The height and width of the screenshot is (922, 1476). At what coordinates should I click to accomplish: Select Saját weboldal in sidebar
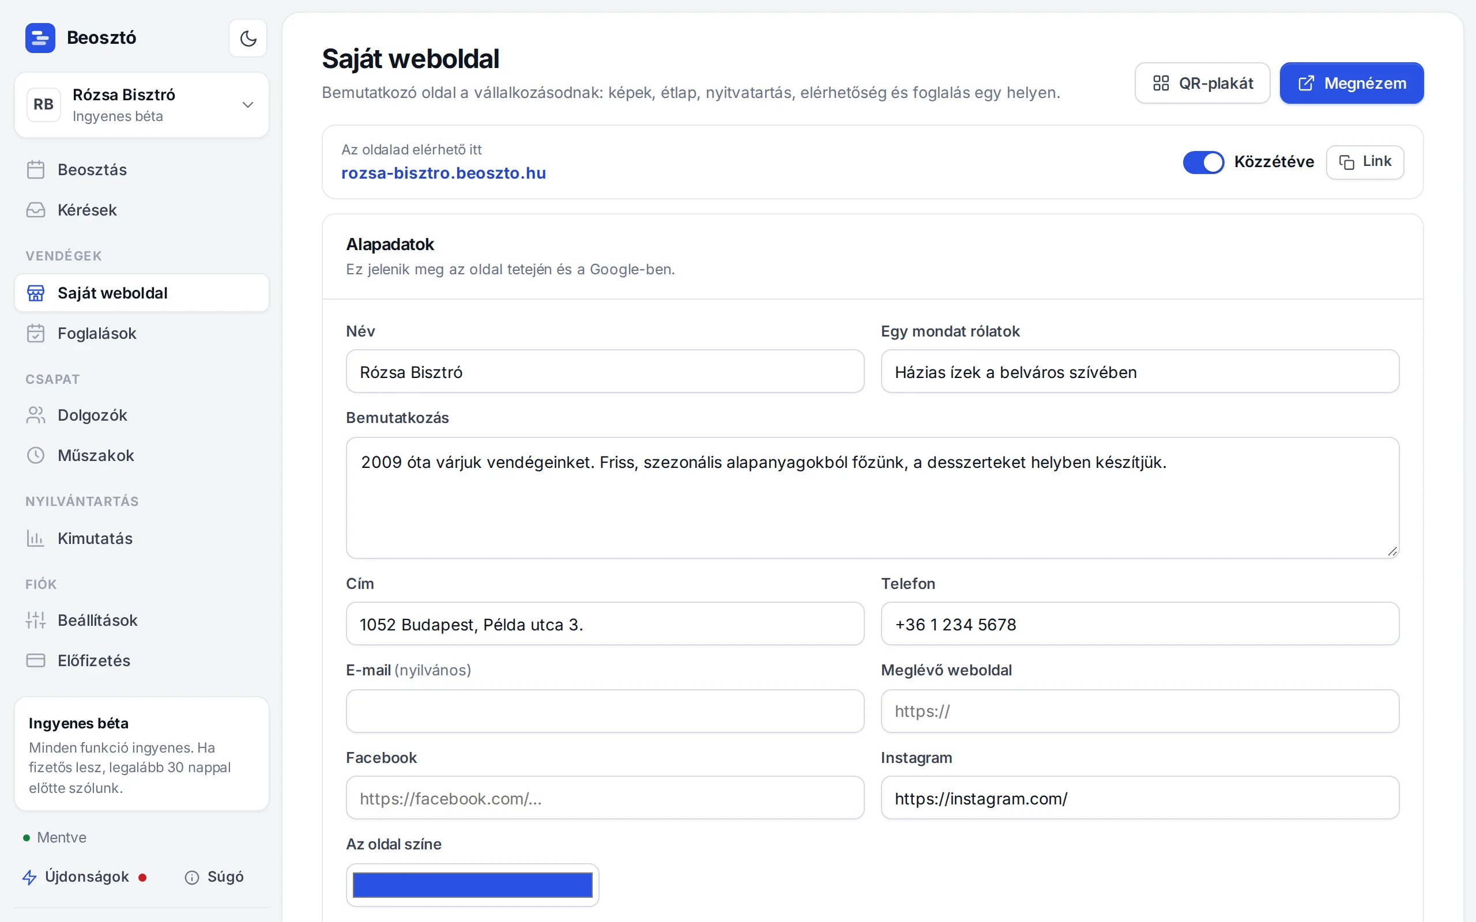point(141,293)
